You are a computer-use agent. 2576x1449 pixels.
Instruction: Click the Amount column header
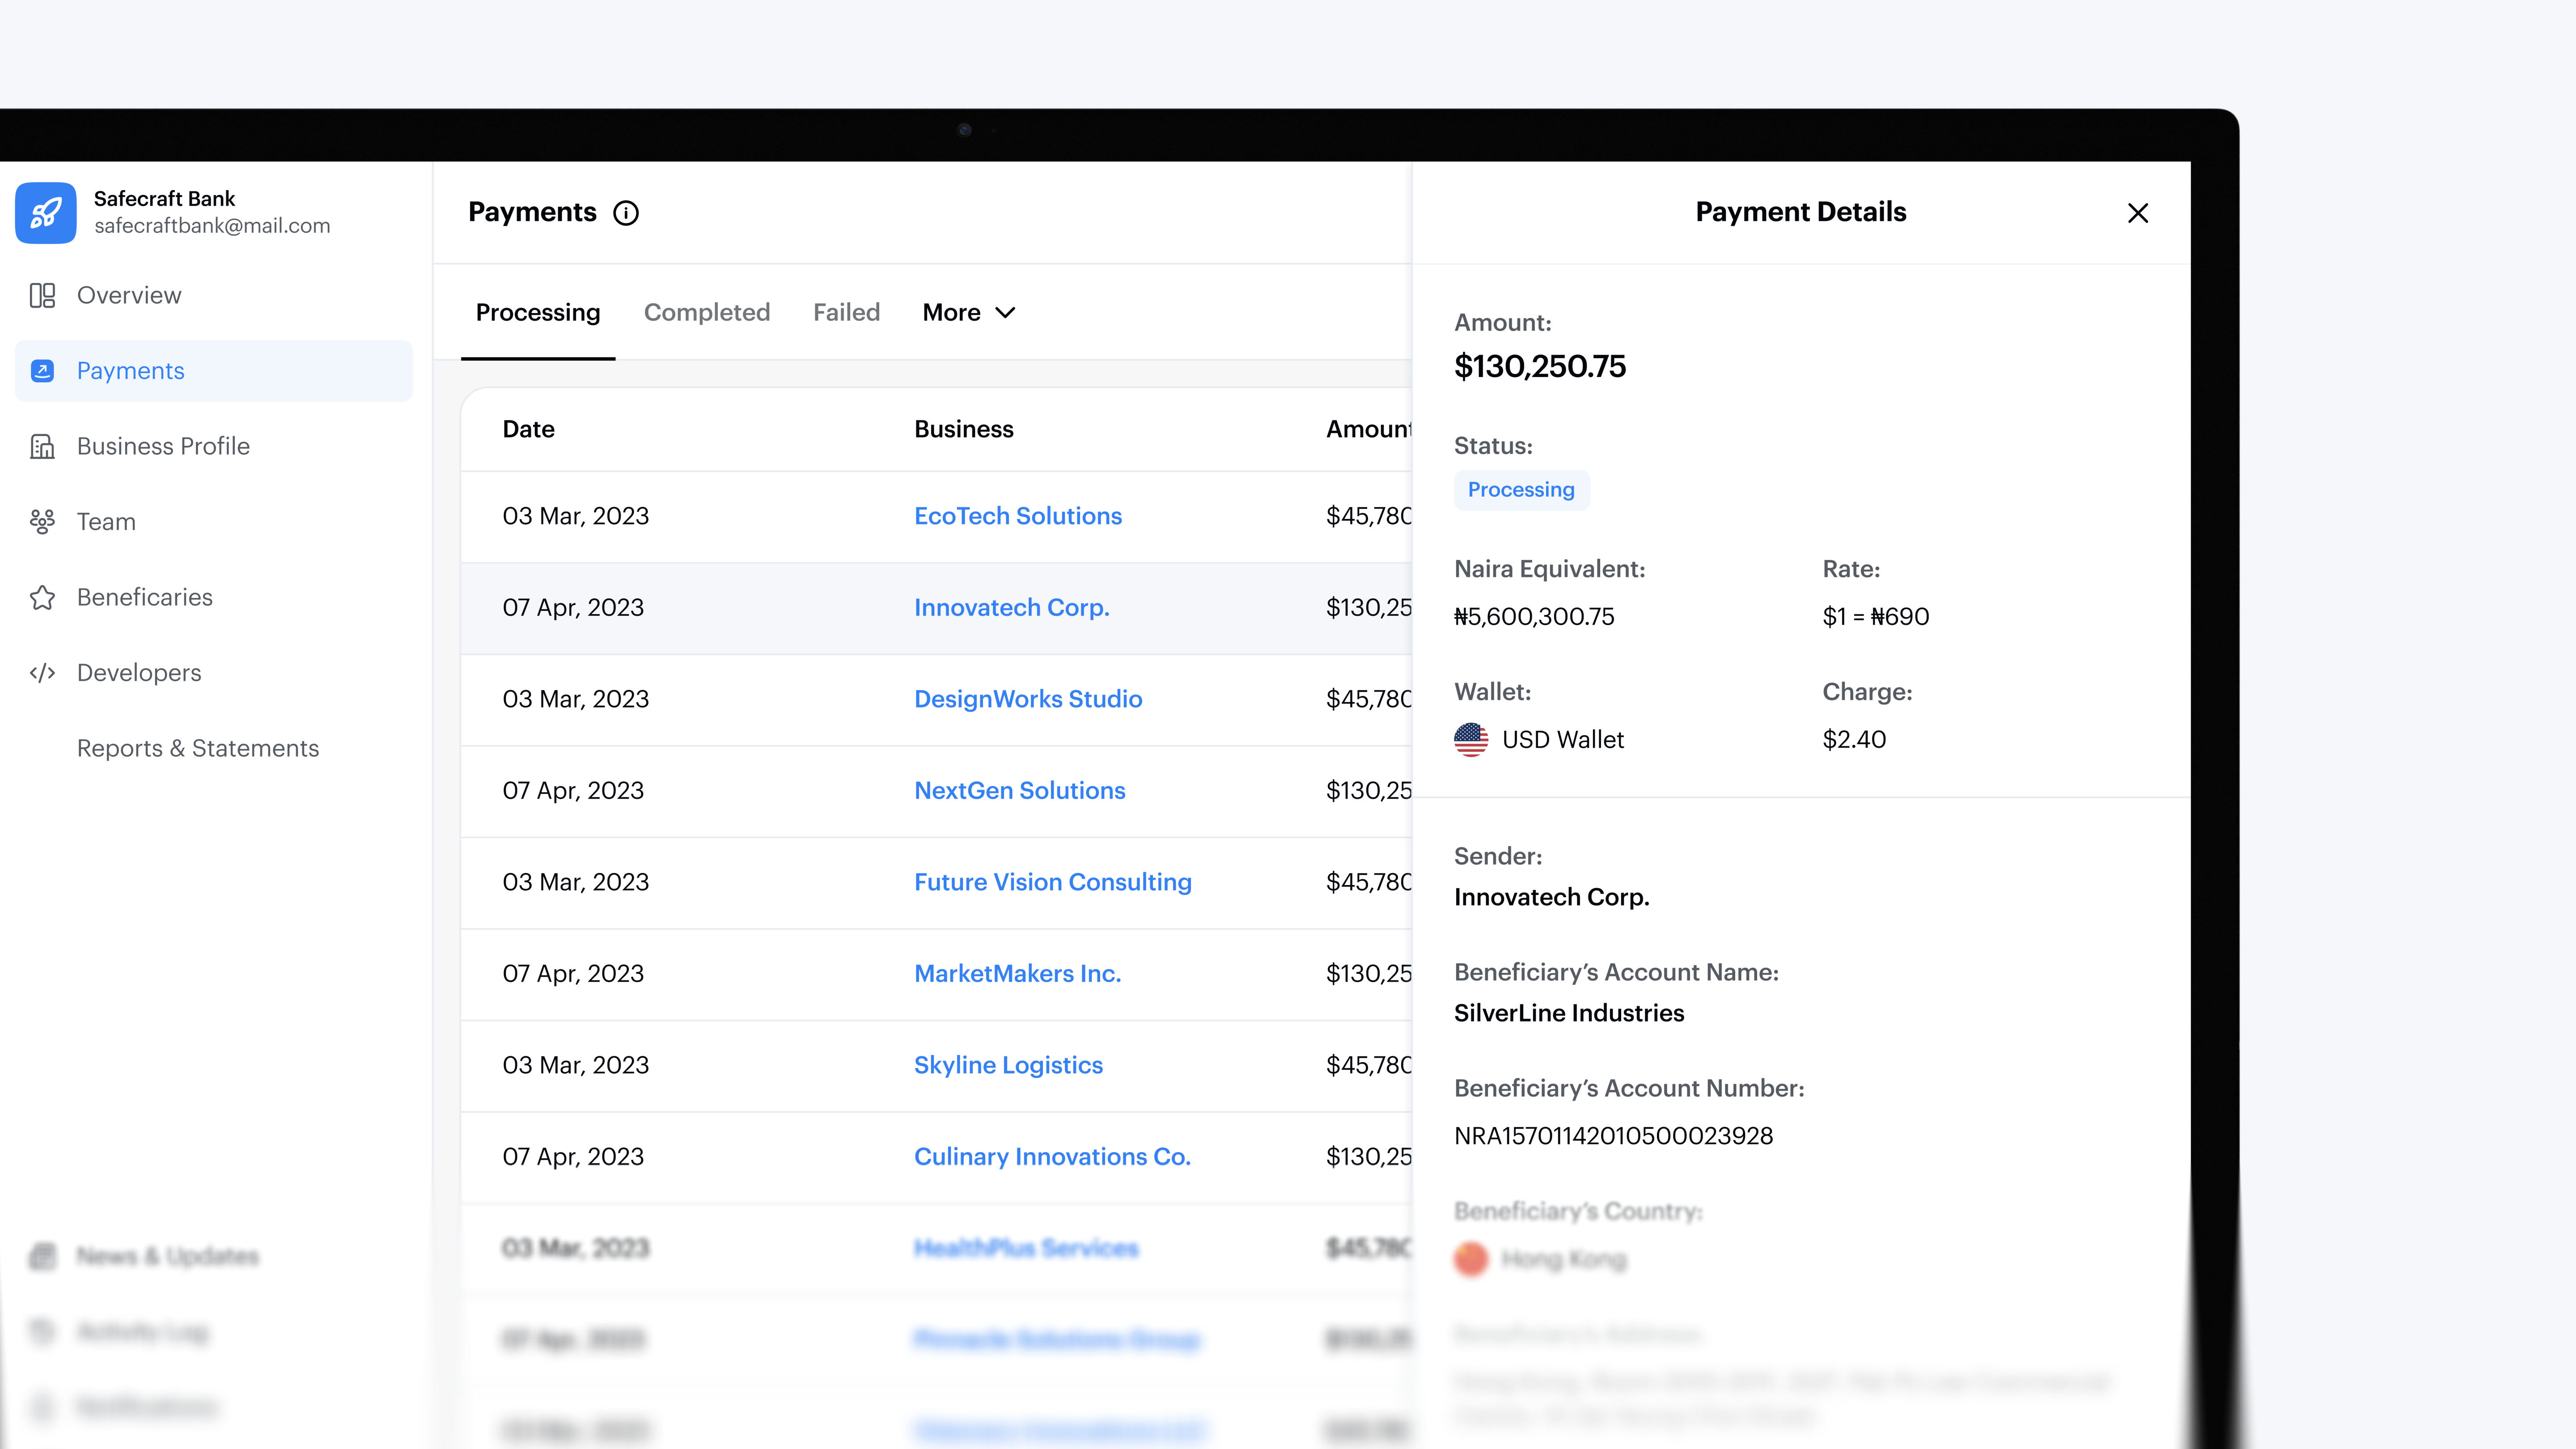point(1369,429)
